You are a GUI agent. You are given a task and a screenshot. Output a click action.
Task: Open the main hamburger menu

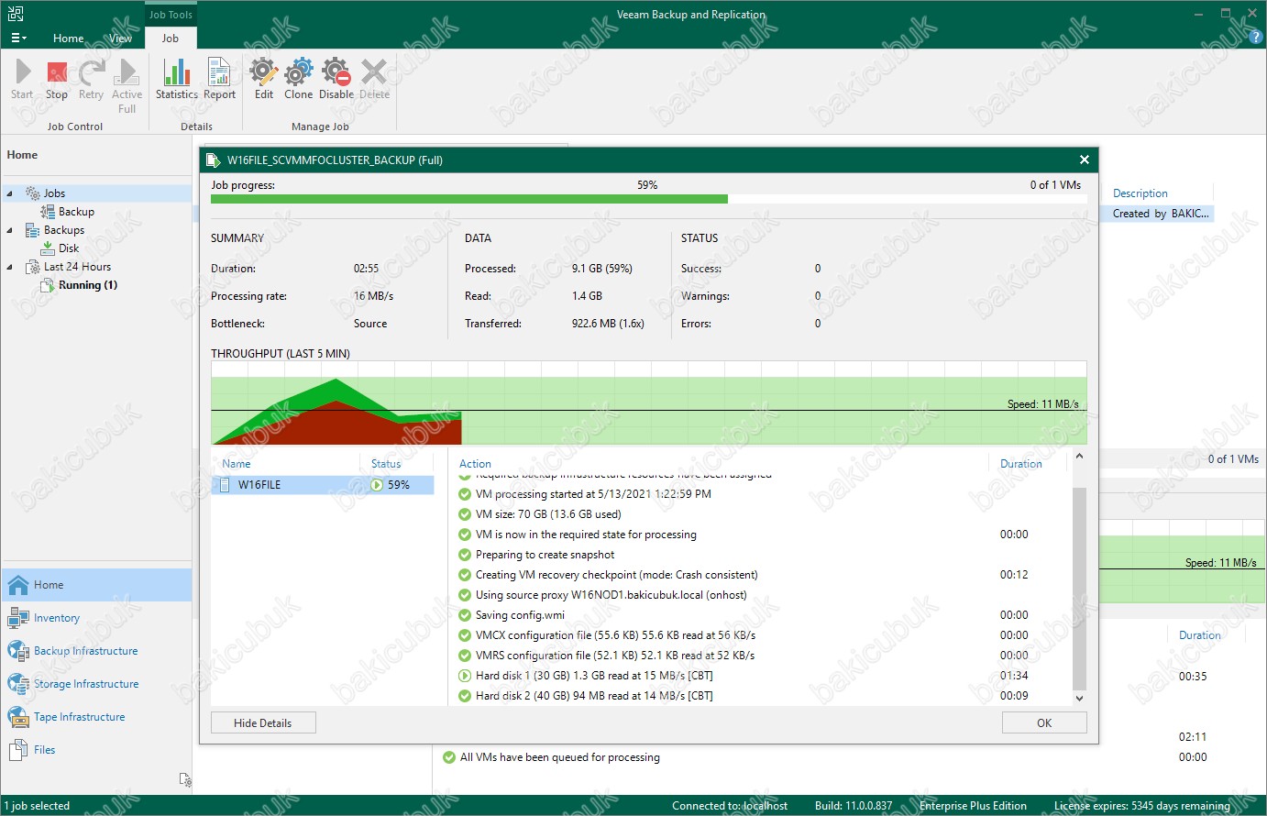pos(18,39)
